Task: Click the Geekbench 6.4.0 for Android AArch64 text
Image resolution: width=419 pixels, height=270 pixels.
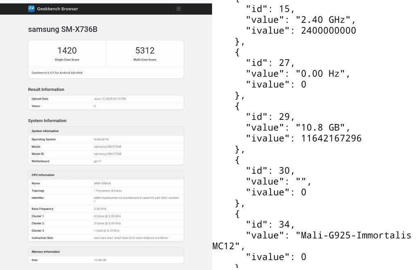Action: pyautogui.click(x=57, y=73)
